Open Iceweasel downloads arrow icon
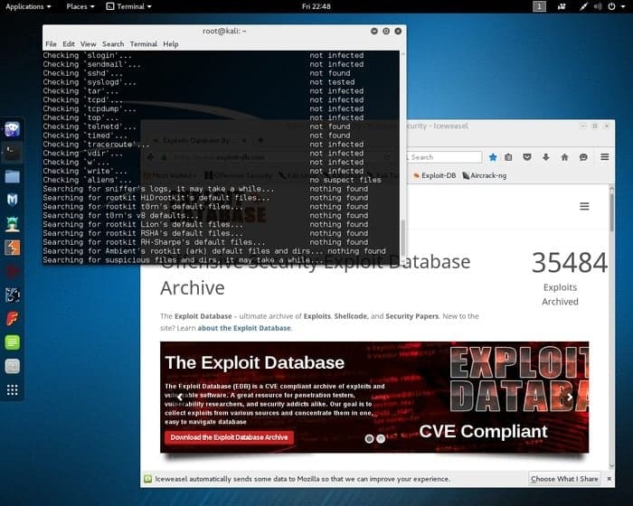The image size is (633, 506). (x=546, y=157)
